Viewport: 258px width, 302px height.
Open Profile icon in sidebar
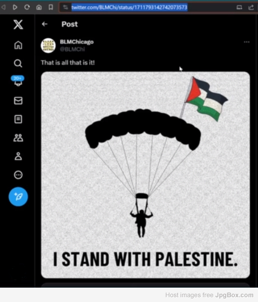tap(18, 156)
